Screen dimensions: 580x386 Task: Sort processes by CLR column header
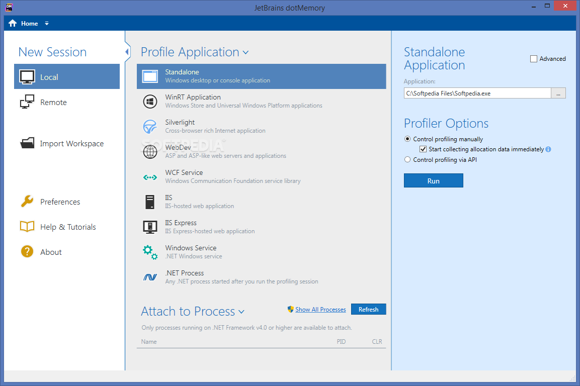click(377, 342)
